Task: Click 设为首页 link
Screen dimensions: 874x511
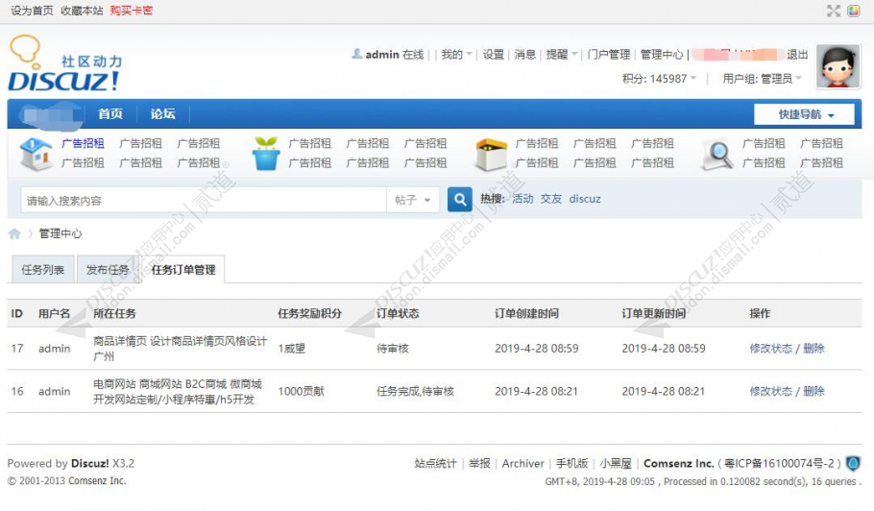Action: (32, 11)
